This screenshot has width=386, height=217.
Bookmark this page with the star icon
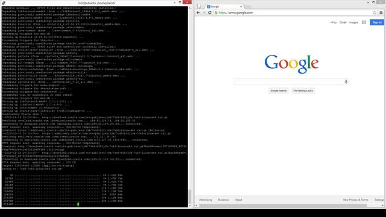(x=375, y=13)
